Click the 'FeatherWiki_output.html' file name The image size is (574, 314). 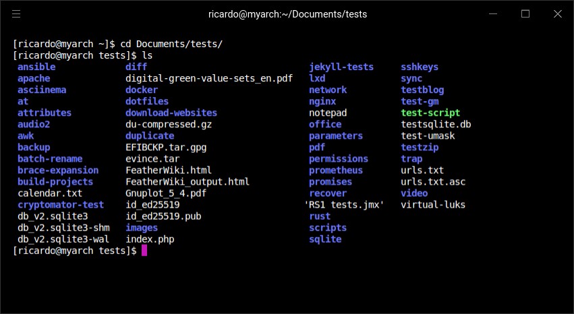(188, 182)
